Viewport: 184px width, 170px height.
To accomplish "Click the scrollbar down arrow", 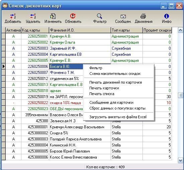I will (180, 161).
